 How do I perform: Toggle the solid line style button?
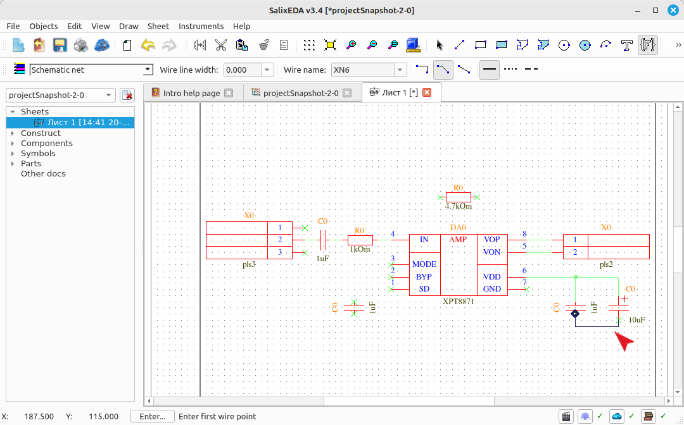[490, 70]
